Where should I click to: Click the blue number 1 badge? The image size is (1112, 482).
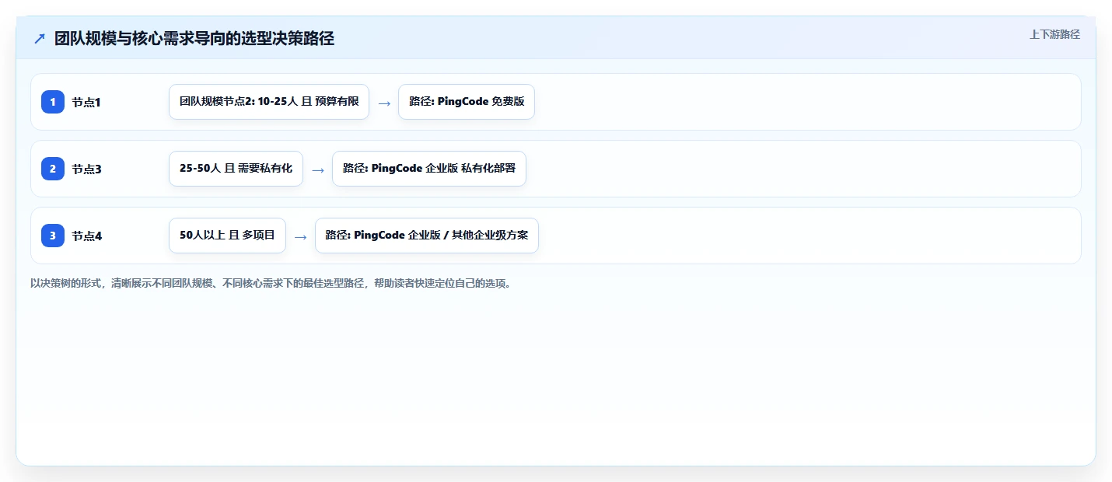(x=53, y=102)
